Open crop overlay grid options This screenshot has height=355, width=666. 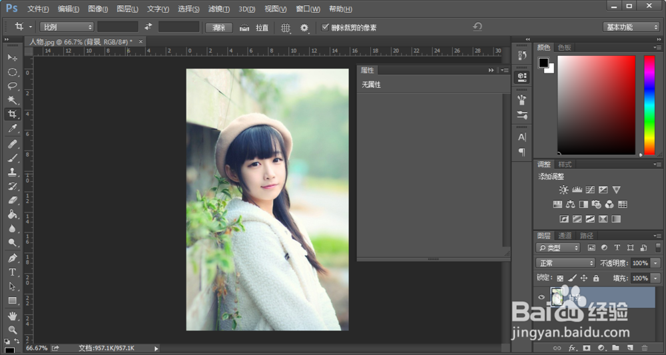coord(286,27)
